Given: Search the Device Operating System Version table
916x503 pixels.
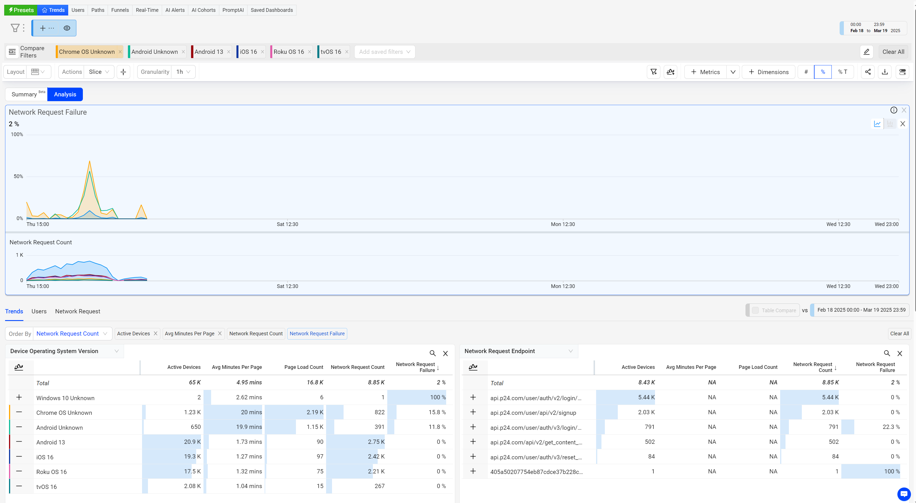Looking at the screenshot, I should 432,353.
